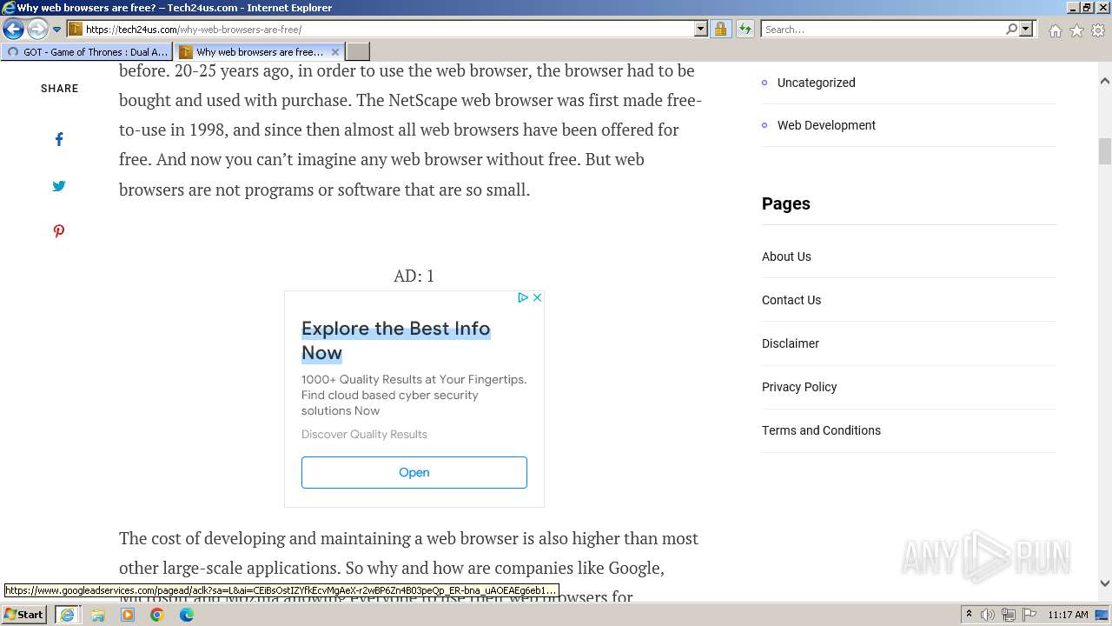1112x626 pixels.
Task: Click the AD: 1 label
Action: click(x=414, y=276)
